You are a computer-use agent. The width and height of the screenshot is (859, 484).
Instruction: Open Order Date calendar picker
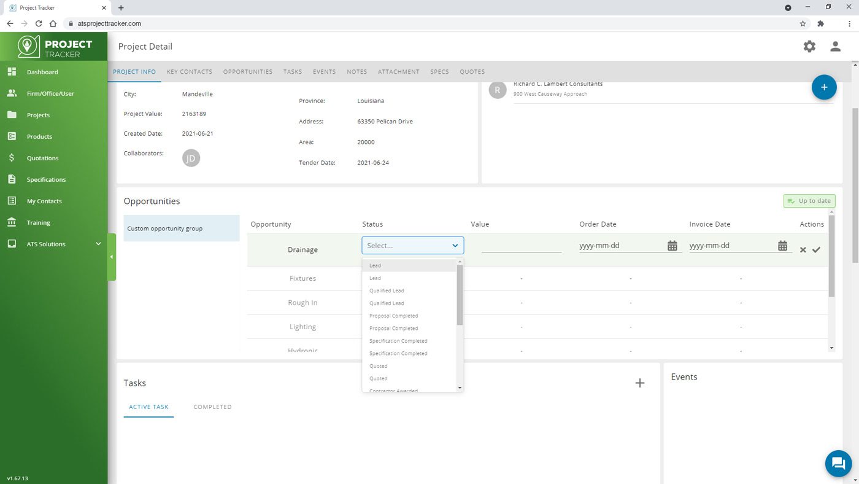(672, 246)
